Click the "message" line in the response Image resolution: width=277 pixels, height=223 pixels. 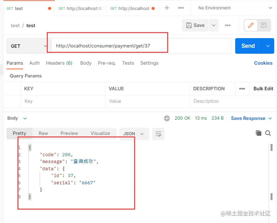69,161
